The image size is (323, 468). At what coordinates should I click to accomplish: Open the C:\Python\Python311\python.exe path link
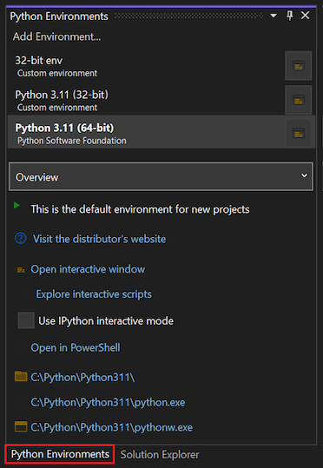point(108,402)
